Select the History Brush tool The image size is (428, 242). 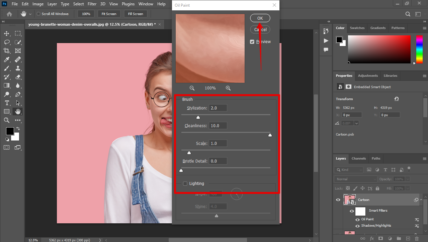pyautogui.click(x=7, y=77)
